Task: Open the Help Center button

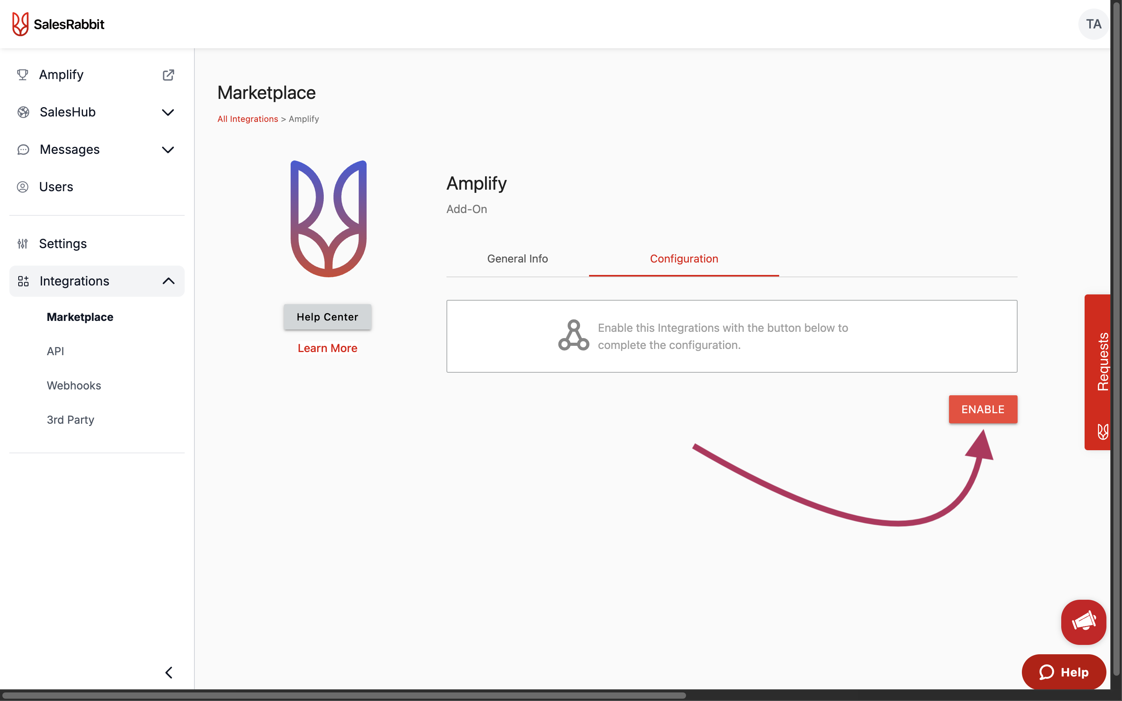Action: (x=327, y=317)
